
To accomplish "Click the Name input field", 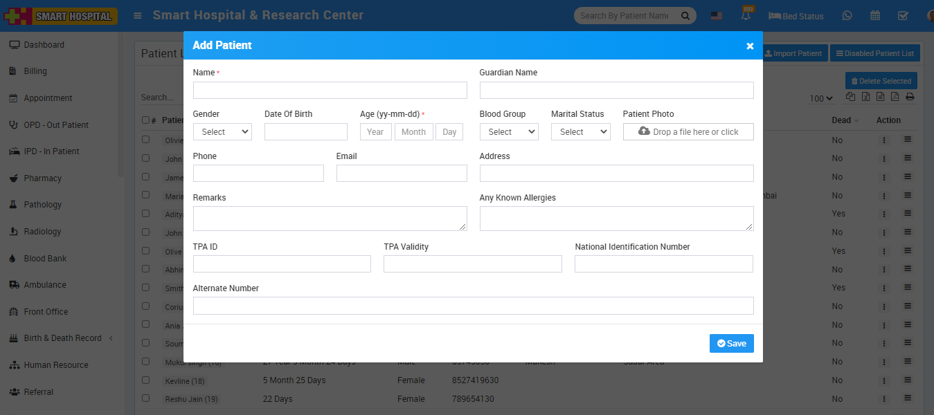I will (330, 91).
